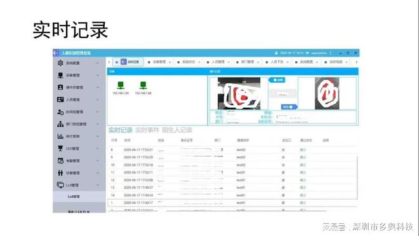Click the 通过状态 column header

(306, 141)
